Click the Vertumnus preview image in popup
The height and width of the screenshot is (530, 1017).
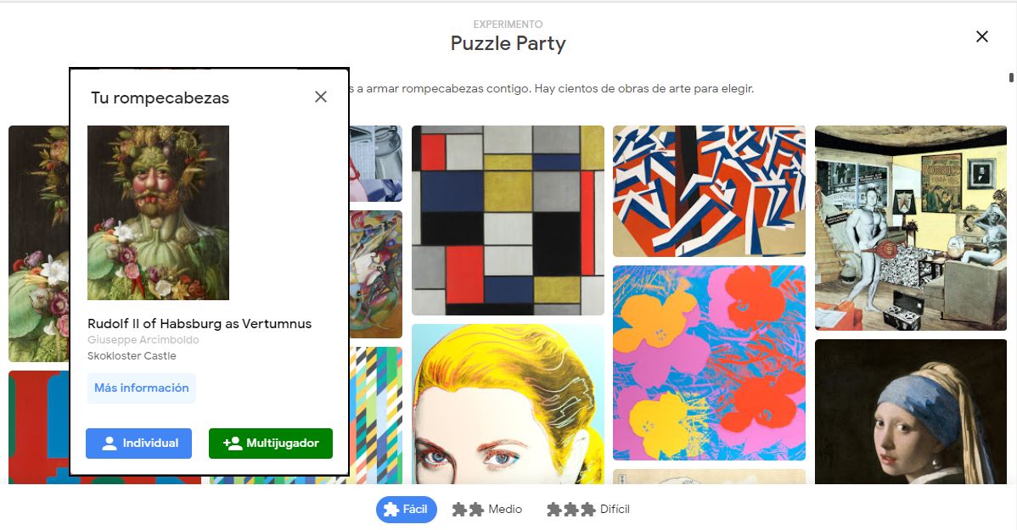coord(158,213)
